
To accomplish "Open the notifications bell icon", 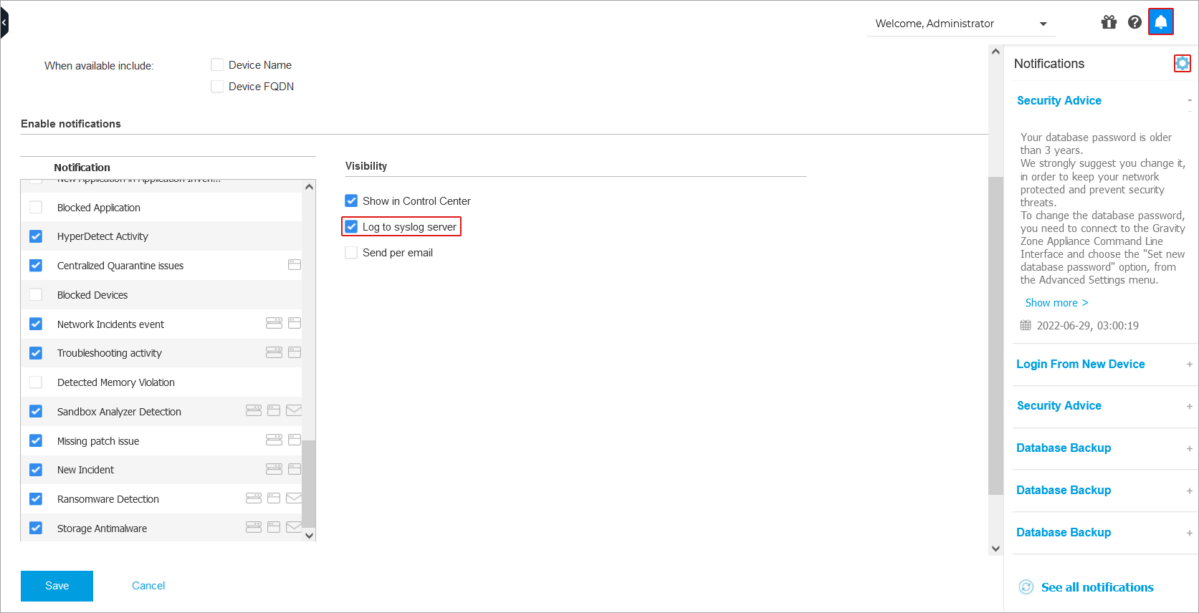I will (1160, 22).
